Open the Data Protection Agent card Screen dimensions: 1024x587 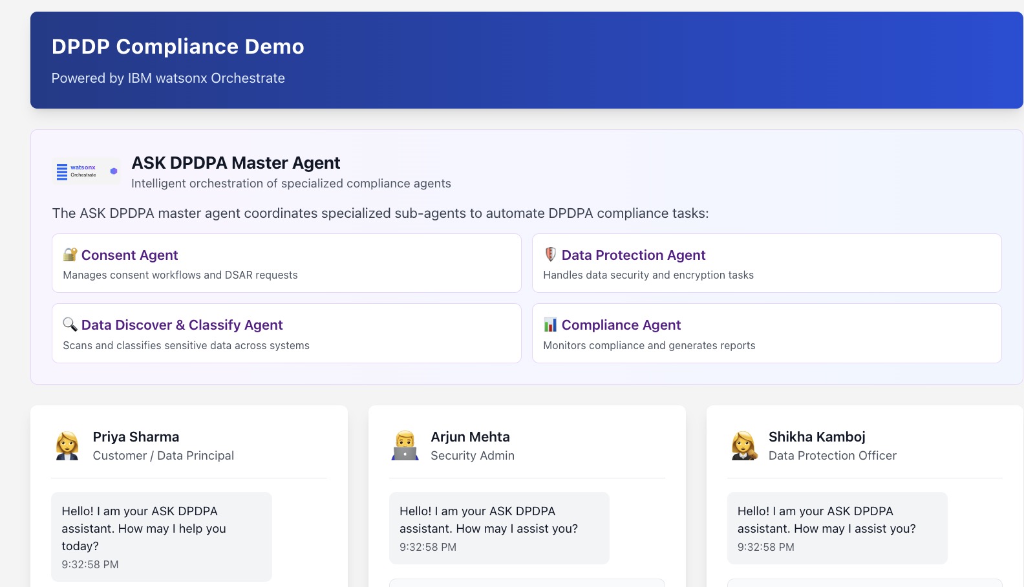pyautogui.click(x=767, y=263)
